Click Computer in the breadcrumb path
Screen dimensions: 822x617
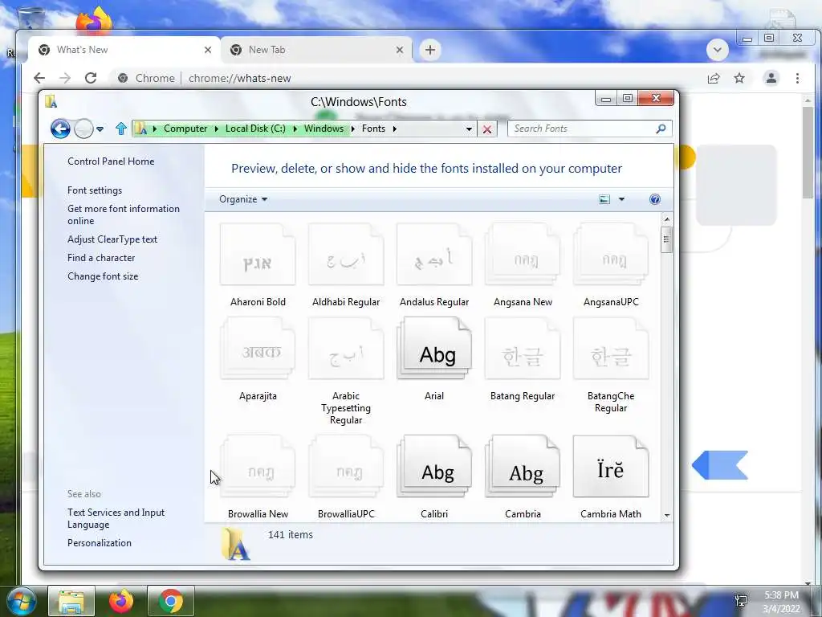coord(185,129)
